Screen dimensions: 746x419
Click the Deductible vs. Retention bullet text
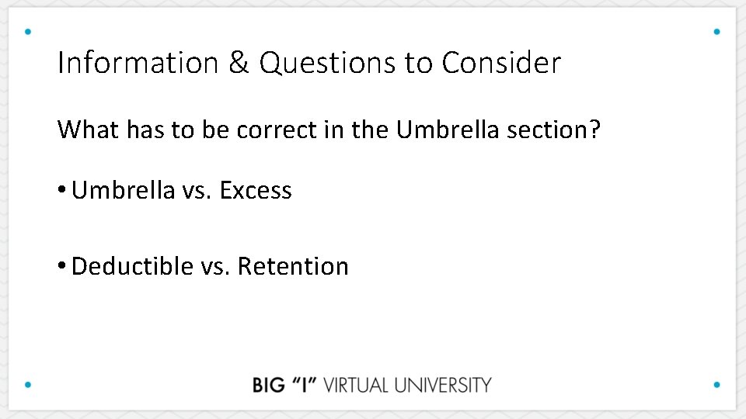(210, 266)
